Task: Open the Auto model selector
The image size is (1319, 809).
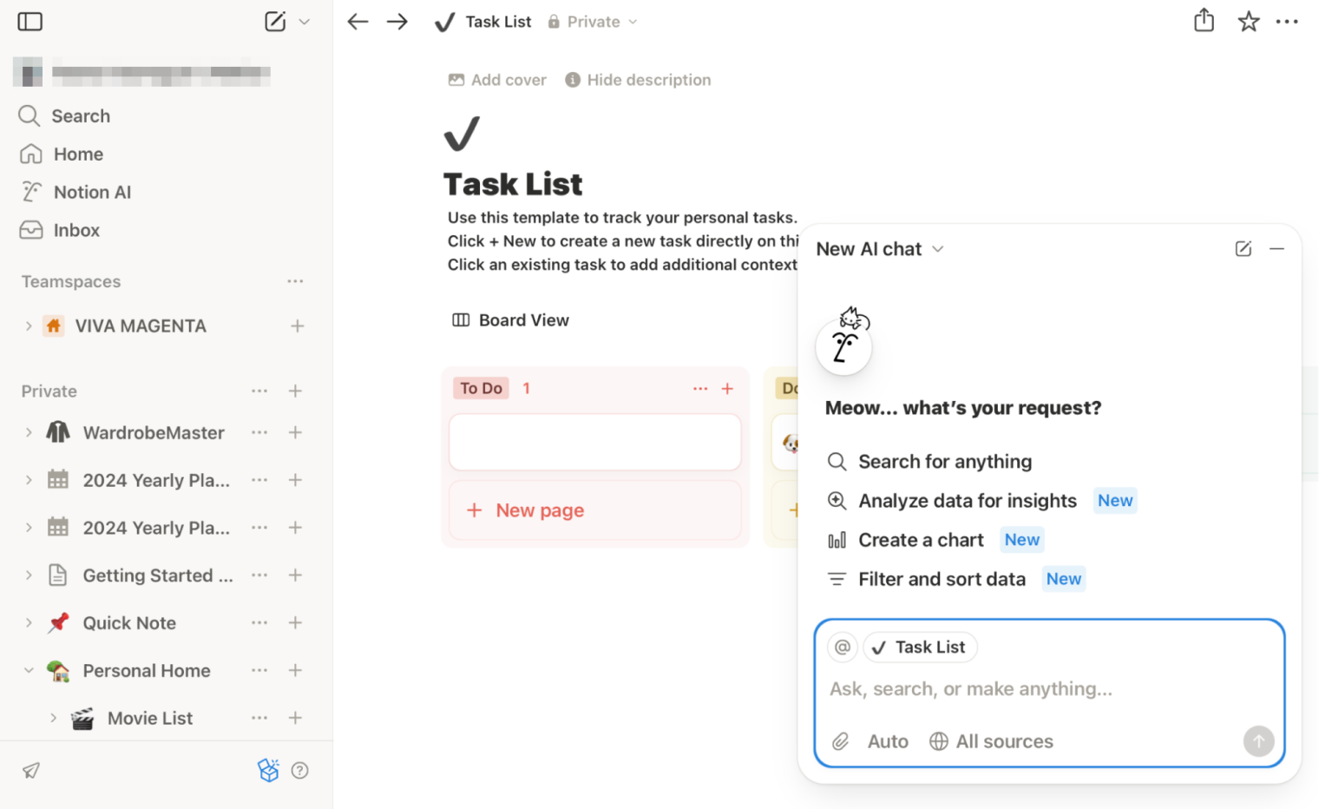Action: point(888,741)
